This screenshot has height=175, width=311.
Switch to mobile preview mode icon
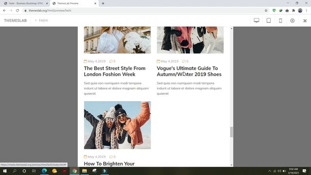[280, 20]
